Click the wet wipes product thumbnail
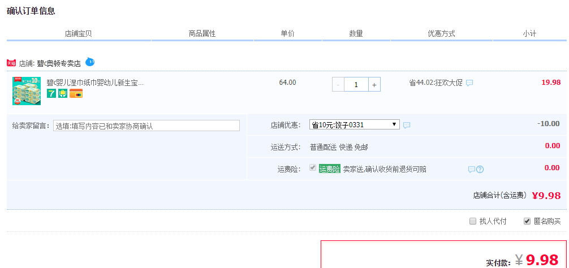569x268 pixels. [27, 91]
